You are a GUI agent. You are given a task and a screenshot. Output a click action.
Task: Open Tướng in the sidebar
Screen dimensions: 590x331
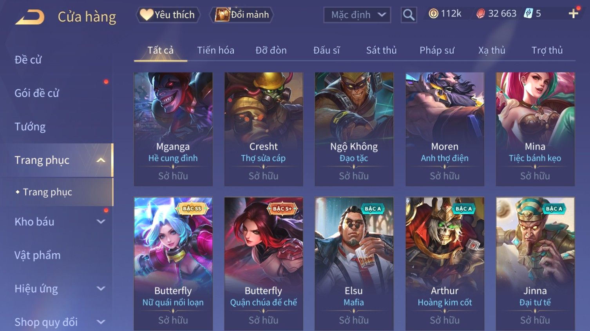tap(30, 127)
